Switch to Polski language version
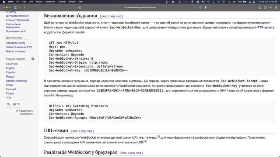280x157 pixels. click(x=9, y=85)
